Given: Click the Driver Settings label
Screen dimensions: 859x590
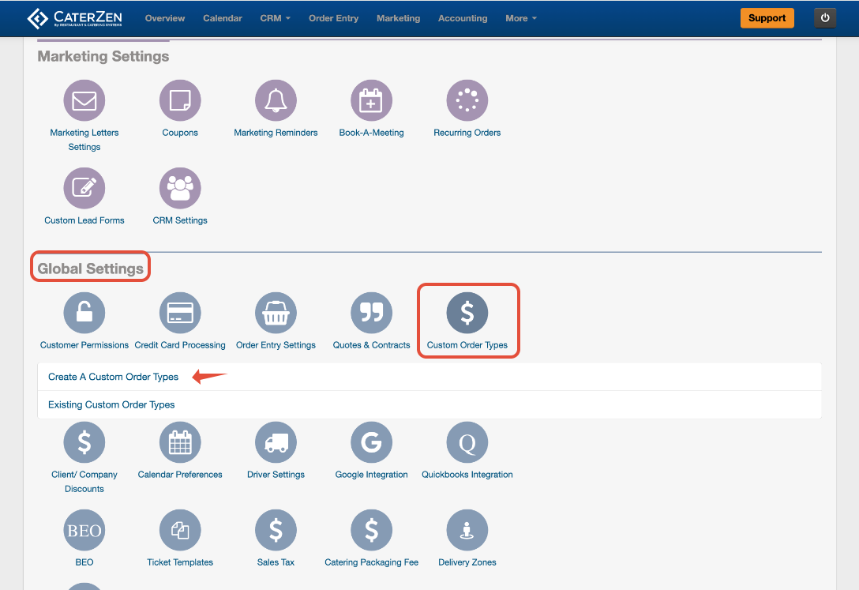Looking at the screenshot, I should tap(276, 475).
